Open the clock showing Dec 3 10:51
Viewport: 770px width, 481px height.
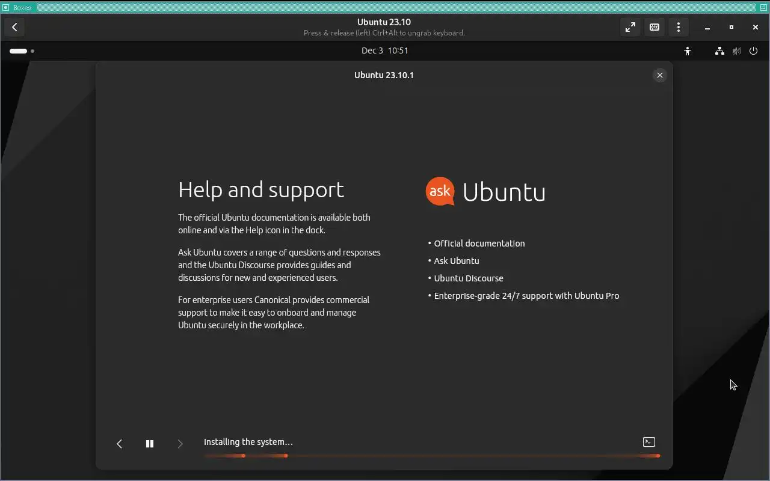(384, 51)
